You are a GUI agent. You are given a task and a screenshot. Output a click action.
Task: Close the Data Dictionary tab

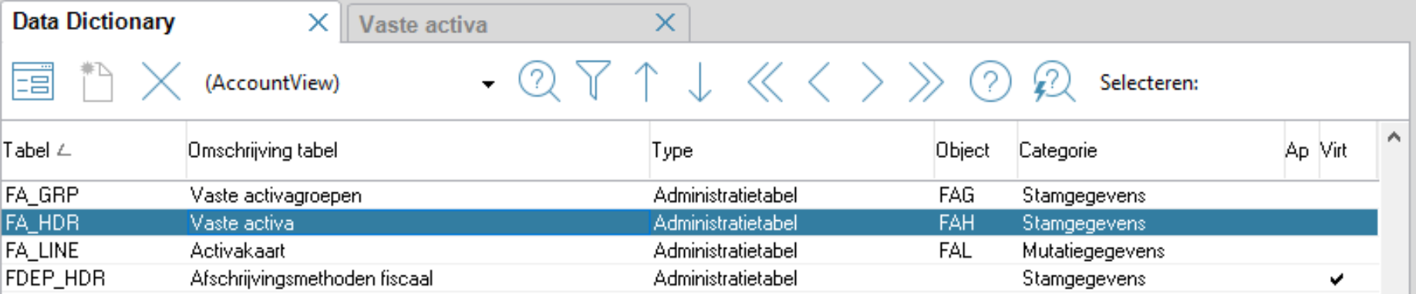coord(318,23)
